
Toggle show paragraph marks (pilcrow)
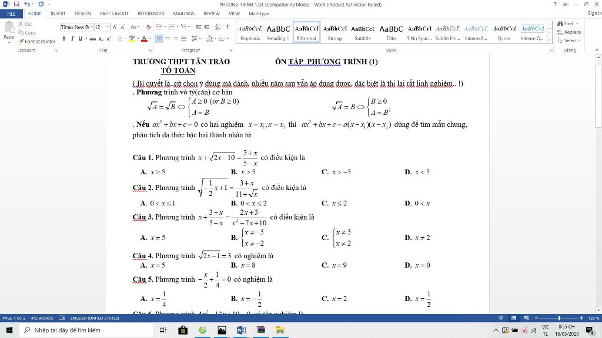[229, 27]
